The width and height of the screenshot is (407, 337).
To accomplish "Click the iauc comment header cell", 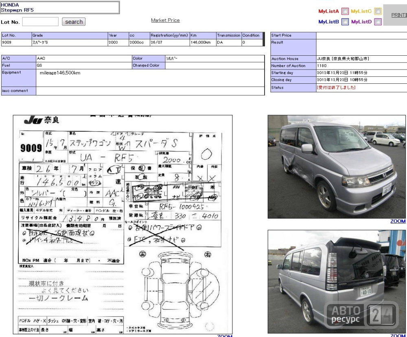I will 19,91.
